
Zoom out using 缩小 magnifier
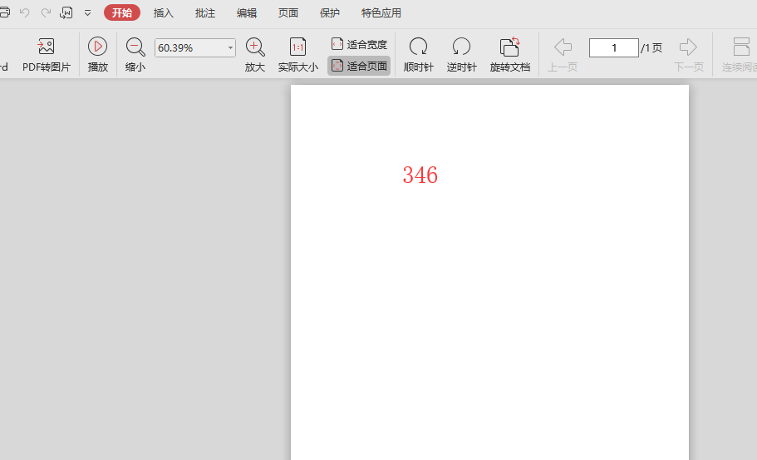(x=135, y=47)
